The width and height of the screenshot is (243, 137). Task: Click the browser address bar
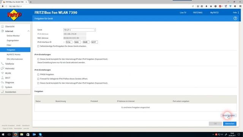(99, 6)
